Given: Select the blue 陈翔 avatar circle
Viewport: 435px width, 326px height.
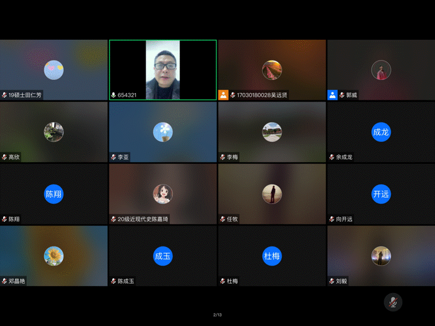Looking at the screenshot, I should coord(53,194).
